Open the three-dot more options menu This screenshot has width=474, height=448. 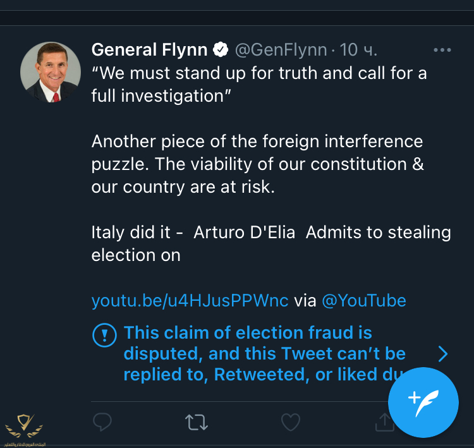[x=442, y=50]
